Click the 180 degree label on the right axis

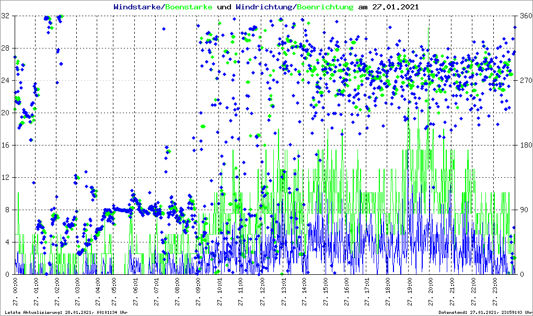pyautogui.click(x=523, y=145)
